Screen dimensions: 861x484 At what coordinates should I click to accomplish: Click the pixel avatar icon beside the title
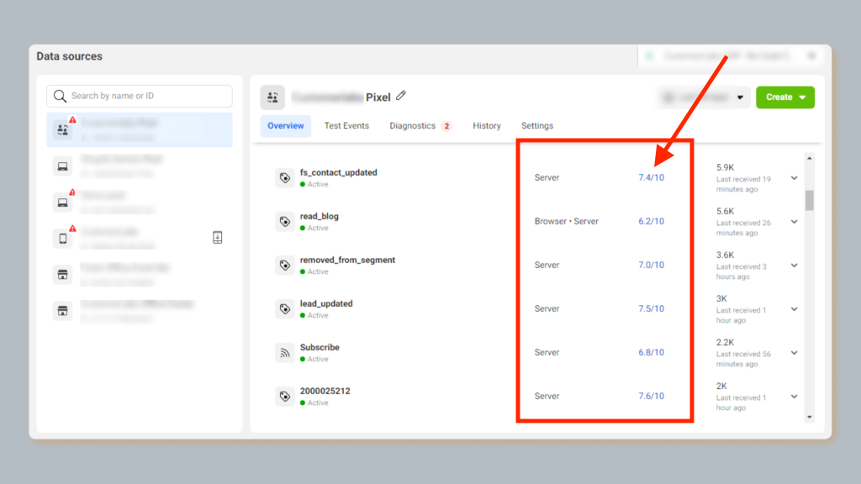coord(272,97)
